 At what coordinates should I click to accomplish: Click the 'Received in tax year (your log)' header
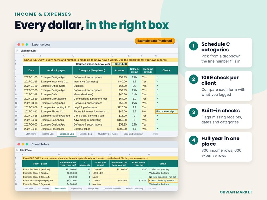[x=68, y=164]
